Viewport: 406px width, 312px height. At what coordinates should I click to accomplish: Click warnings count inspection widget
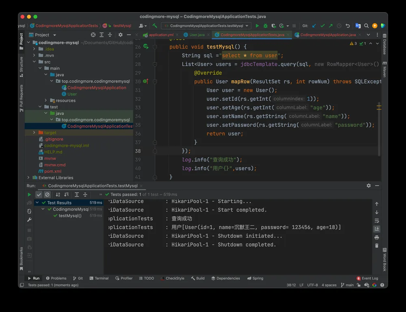[354, 43]
